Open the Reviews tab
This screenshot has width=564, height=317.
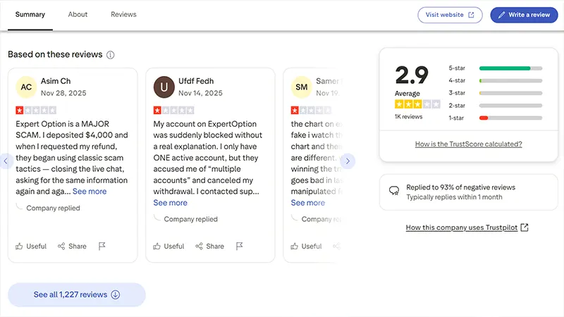tap(123, 14)
